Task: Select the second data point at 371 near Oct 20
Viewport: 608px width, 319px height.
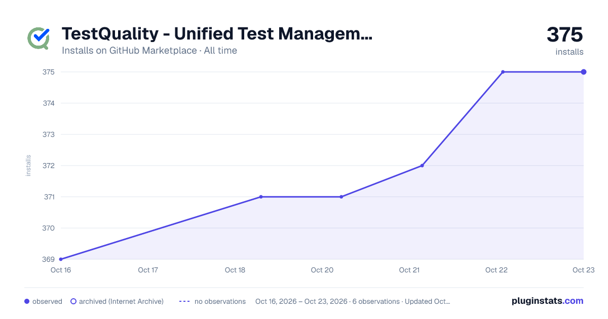Action: [x=341, y=197]
